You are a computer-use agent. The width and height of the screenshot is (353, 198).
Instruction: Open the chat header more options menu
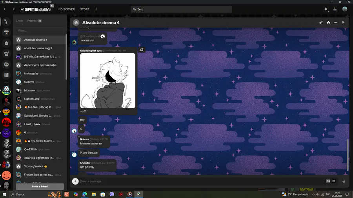coord(336,22)
